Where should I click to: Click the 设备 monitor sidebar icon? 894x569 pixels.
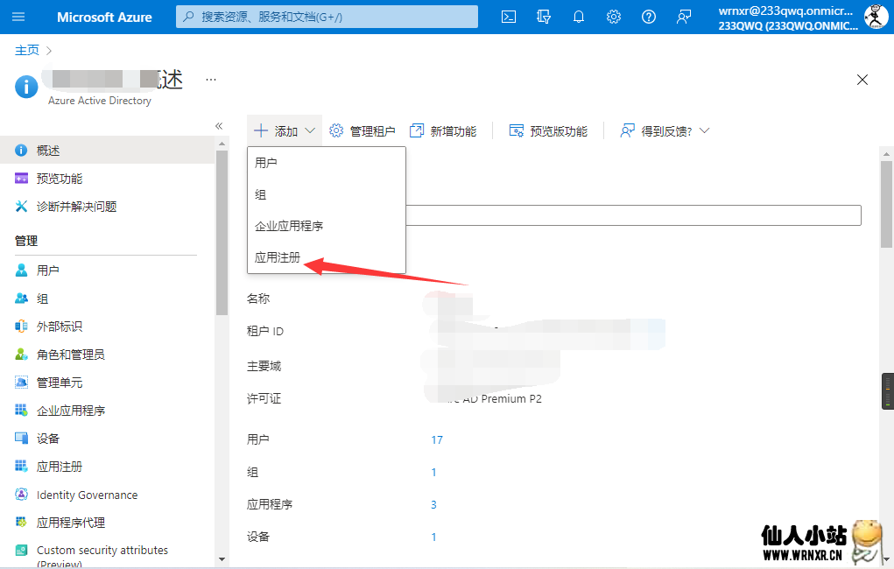click(21, 438)
